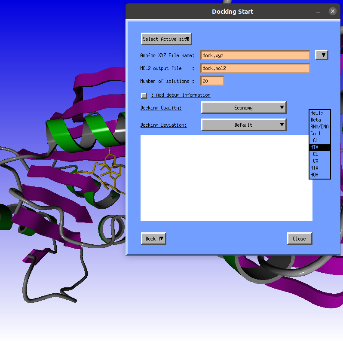Click the Docking Quality label link
This screenshot has height=341, width=343.
(x=161, y=108)
